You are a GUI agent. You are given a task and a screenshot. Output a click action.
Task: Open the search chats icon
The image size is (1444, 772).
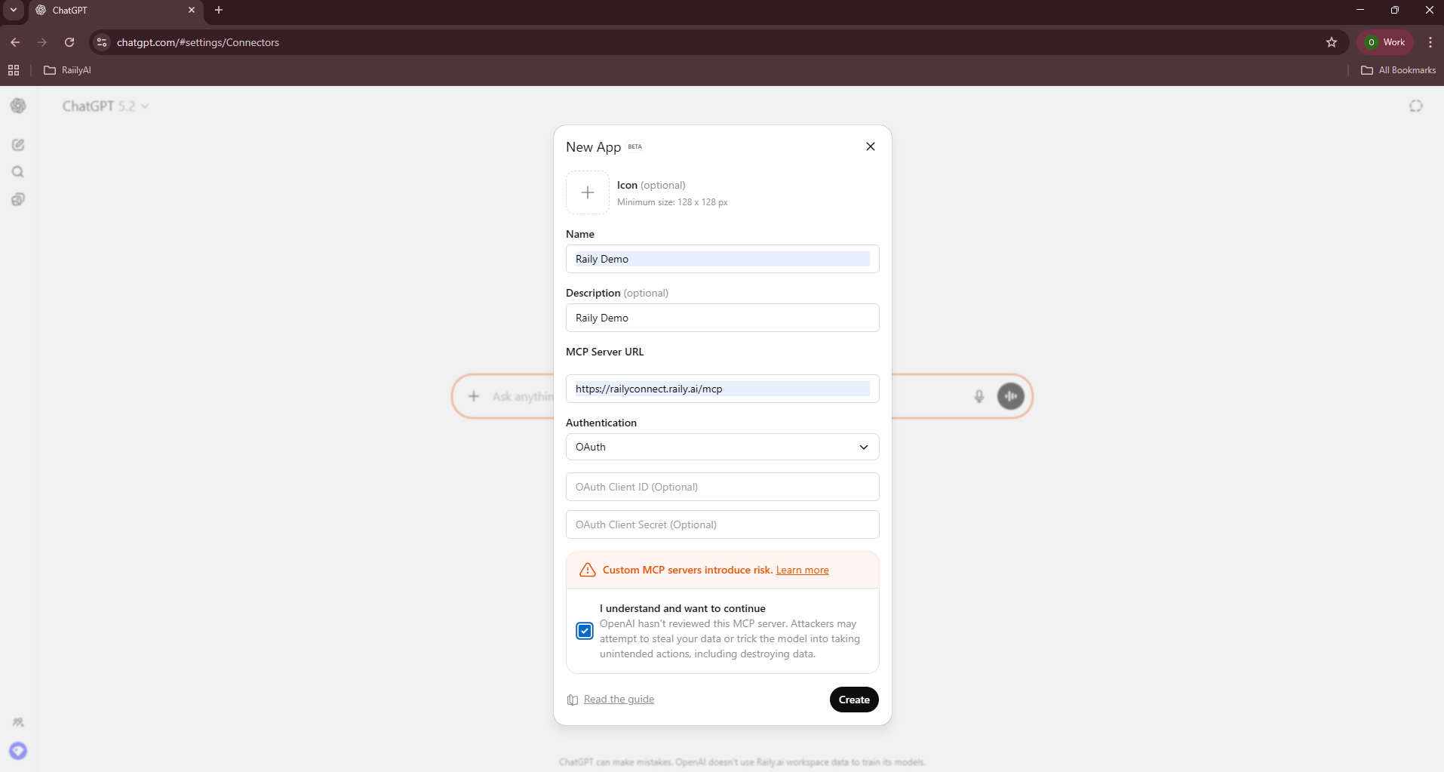coord(18,172)
